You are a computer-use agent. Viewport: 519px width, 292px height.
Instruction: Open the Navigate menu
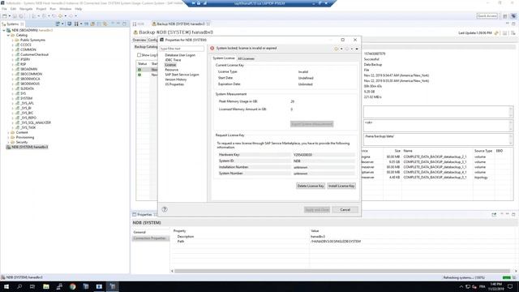[x=26, y=9]
